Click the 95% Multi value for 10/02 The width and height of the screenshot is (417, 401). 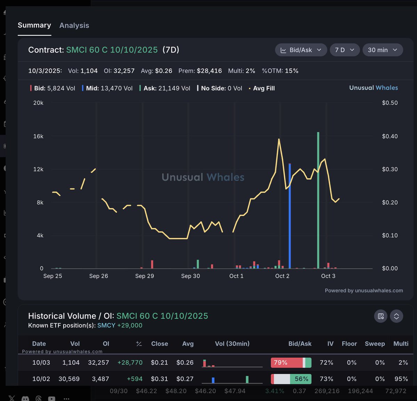coord(401,379)
